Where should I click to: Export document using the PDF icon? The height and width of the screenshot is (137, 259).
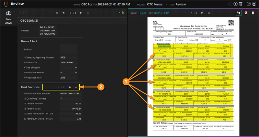click(245, 13)
